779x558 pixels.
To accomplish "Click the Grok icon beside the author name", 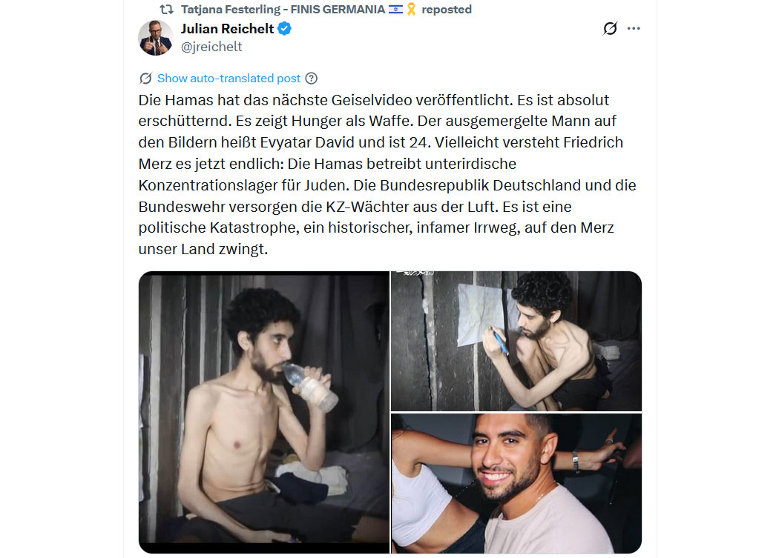I will 610,29.
